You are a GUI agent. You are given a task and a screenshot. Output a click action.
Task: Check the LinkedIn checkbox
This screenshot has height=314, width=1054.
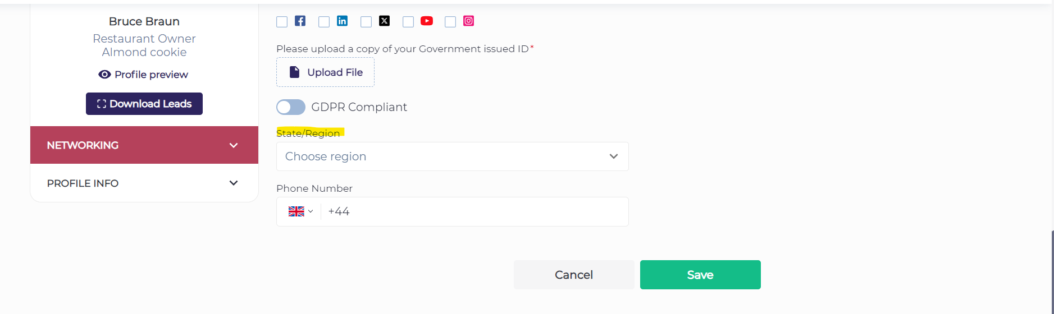(324, 22)
